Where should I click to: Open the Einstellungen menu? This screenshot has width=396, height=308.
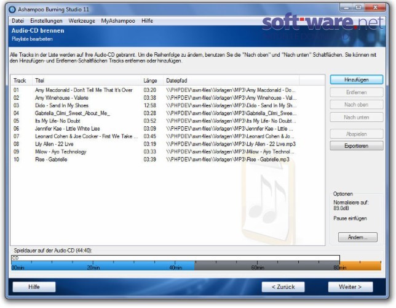tap(46, 21)
